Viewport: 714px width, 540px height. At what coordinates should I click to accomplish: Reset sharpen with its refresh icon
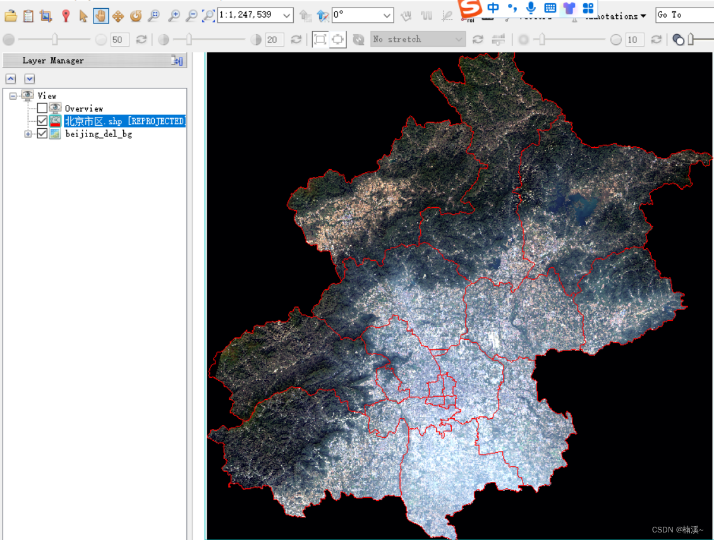click(656, 40)
